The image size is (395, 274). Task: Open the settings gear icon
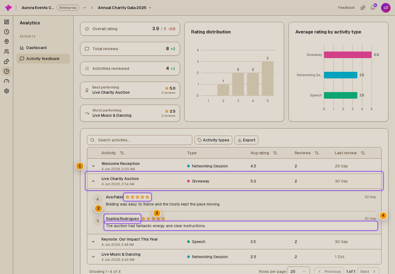(x=7, y=91)
